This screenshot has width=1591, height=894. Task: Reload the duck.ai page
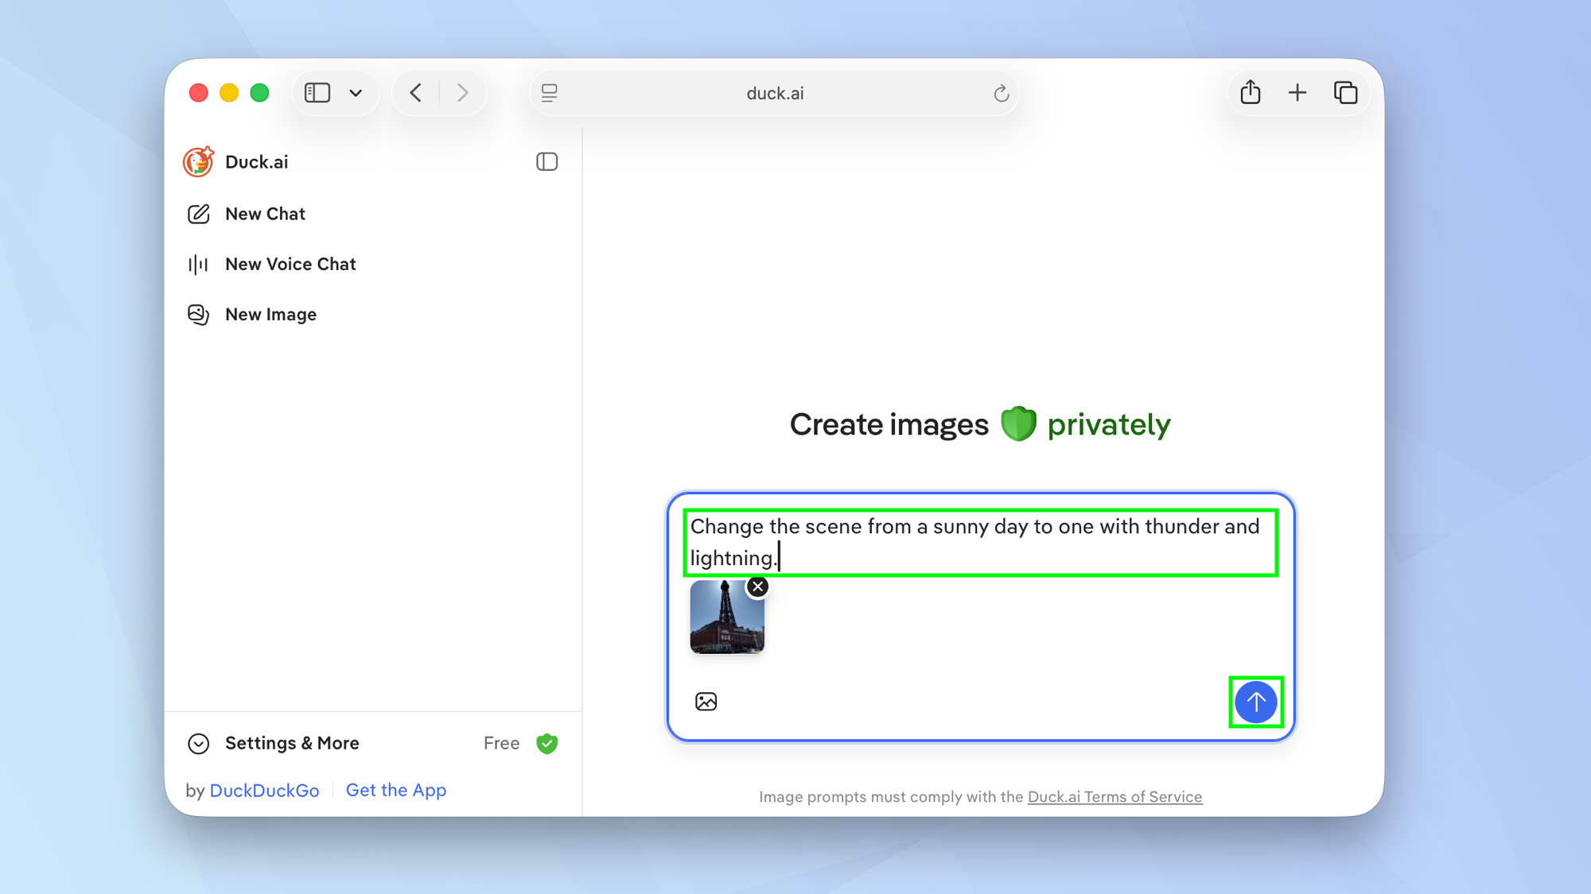click(1001, 93)
